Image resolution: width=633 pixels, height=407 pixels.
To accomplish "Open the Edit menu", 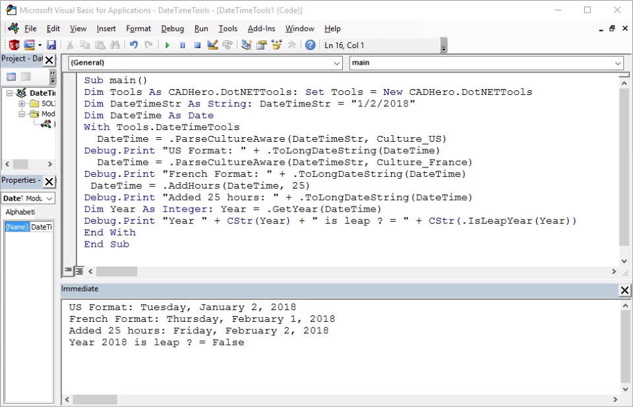I will point(53,28).
